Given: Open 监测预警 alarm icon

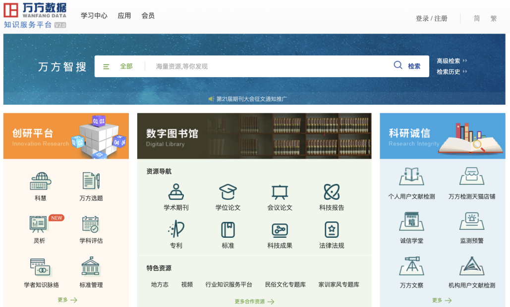Looking at the screenshot, I should click(472, 221).
